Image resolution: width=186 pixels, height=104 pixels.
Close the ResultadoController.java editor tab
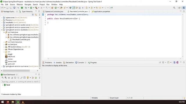pos(89,12)
